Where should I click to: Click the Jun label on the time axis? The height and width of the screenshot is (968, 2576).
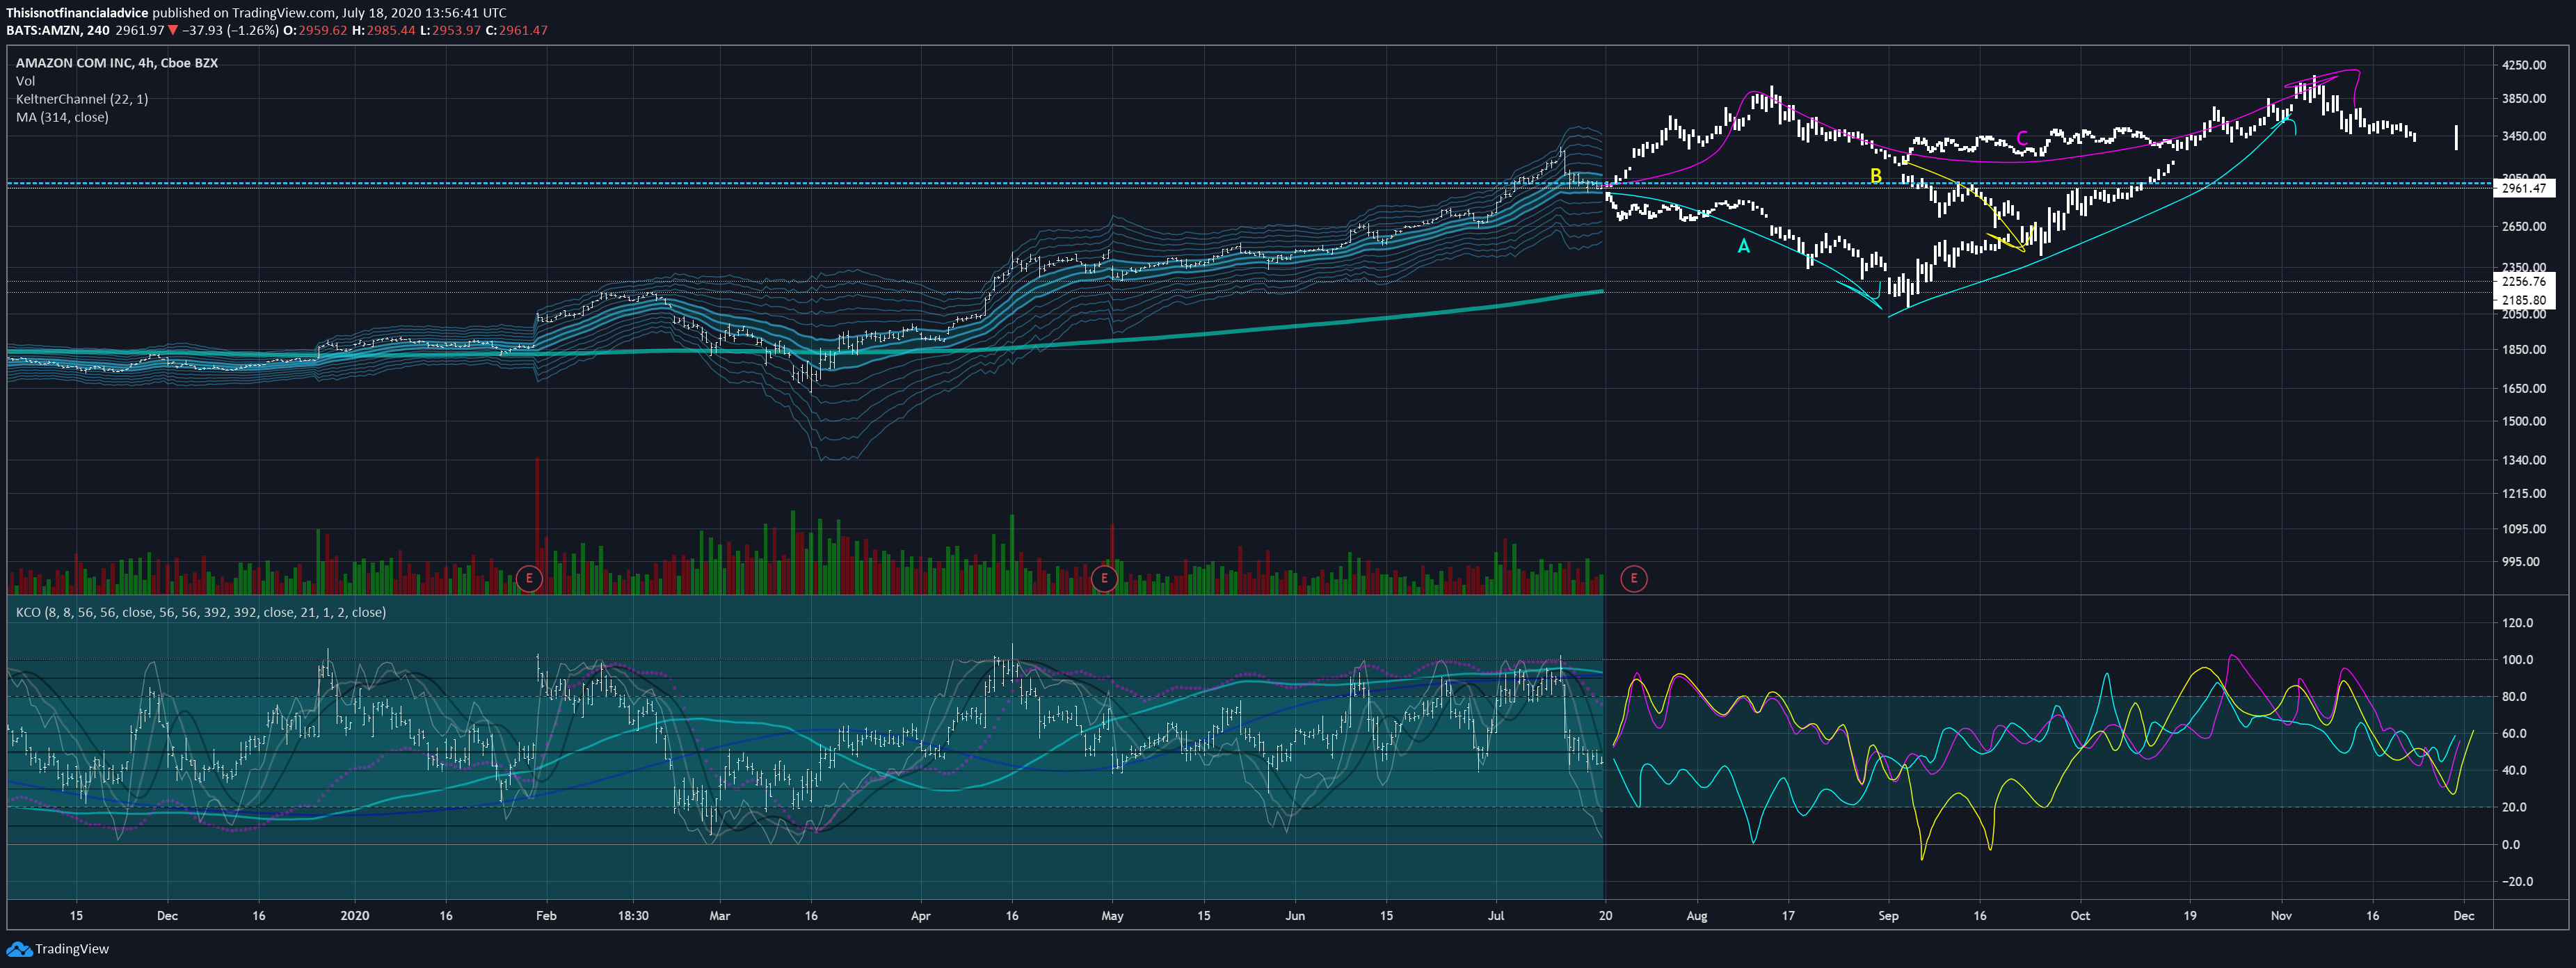tap(1295, 916)
